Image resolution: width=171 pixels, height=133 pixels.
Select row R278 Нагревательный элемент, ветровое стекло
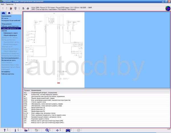(97, 117)
